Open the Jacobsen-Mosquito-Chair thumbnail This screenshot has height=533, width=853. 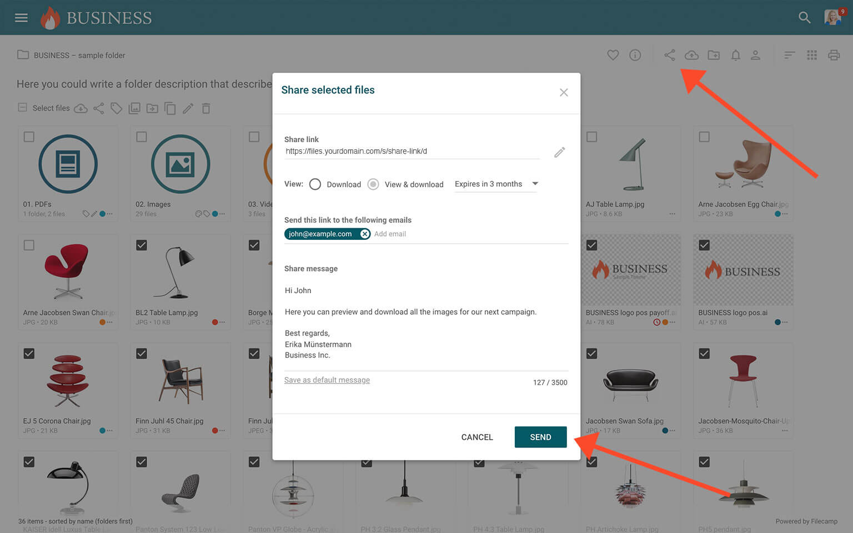[x=743, y=380]
